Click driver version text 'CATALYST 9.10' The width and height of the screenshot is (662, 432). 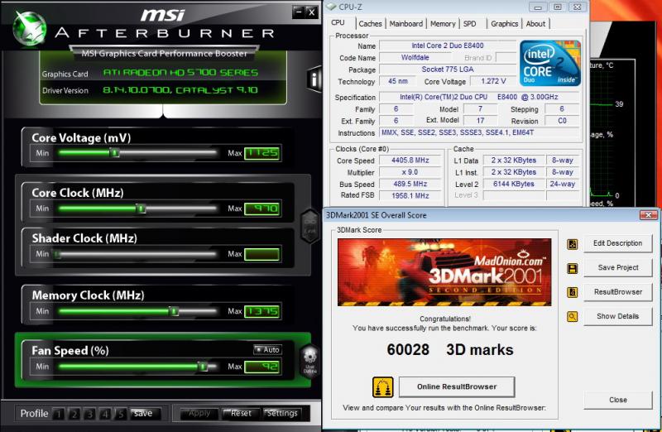(x=216, y=90)
